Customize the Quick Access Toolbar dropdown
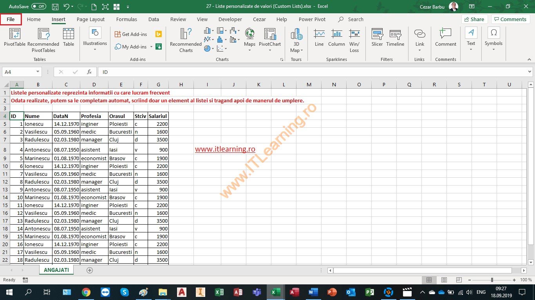535x300 pixels. click(x=128, y=7)
